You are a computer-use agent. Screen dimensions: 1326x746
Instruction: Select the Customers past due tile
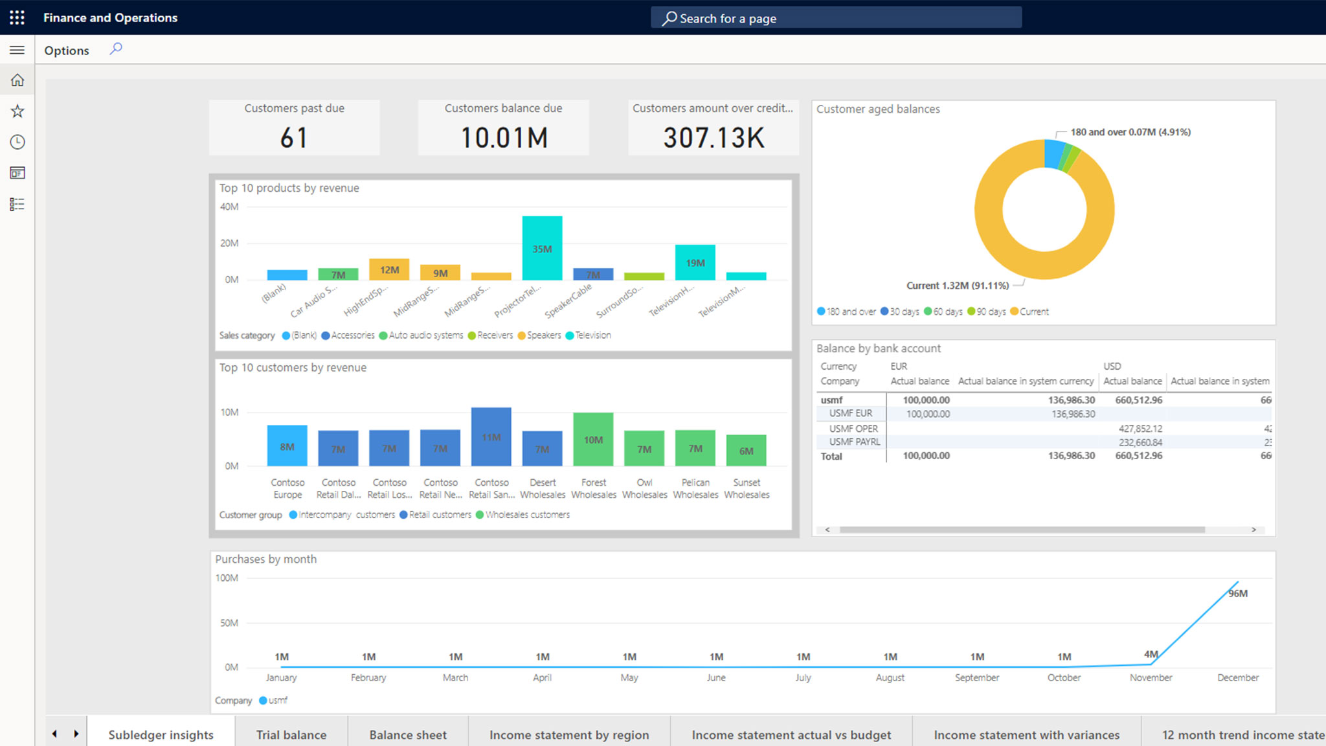click(x=294, y=127)
